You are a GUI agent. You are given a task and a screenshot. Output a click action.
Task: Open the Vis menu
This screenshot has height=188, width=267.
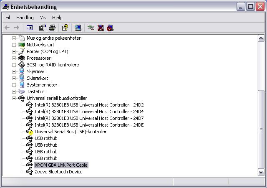43,18
